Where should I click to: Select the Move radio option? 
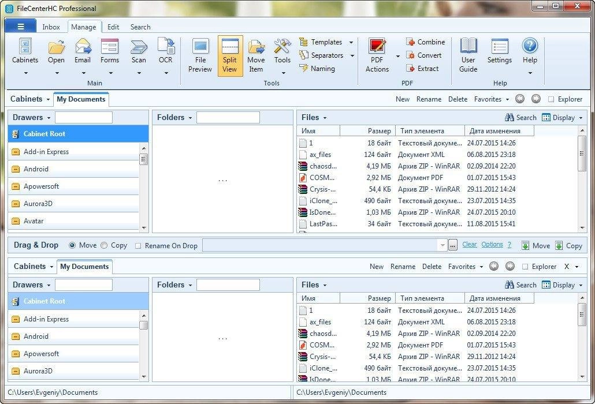click(72, 246)
